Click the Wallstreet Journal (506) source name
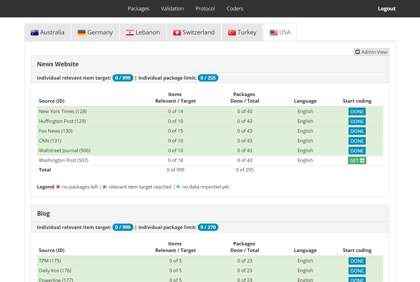The image size is (420, 282). [x=64, y=150]
